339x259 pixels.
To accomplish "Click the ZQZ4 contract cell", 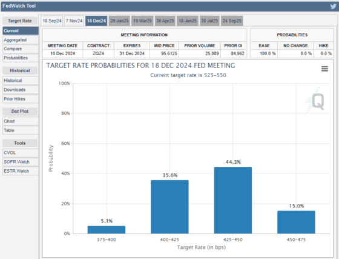I will (x=98, y=53).
